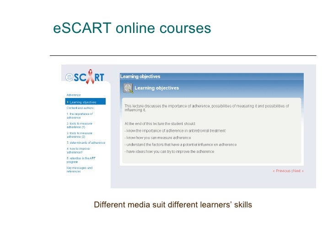333x250 pixels.
Task: Click the Next page link
Action: [x=298, y=171]
